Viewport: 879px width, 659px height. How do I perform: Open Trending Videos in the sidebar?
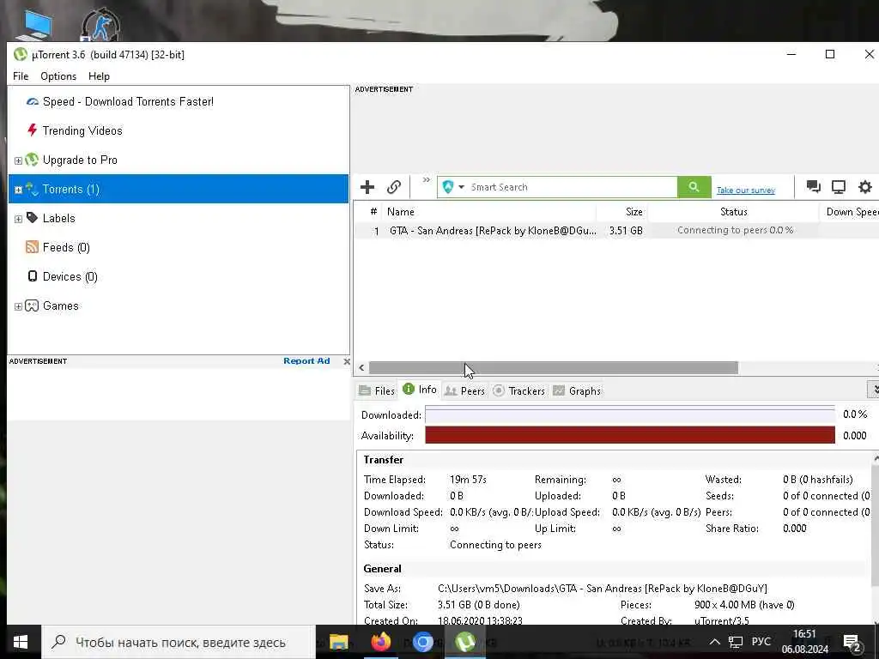click(x=82, y=130)
